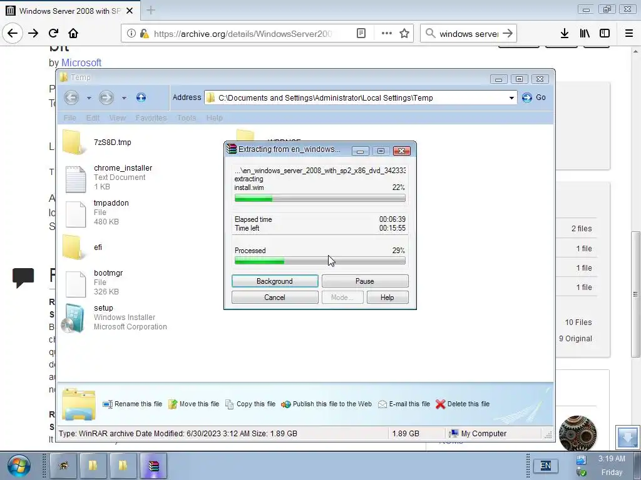Viewport: 641px width, 480px height.
Task: Select the tmpaddon file
Action: point(97,212)
